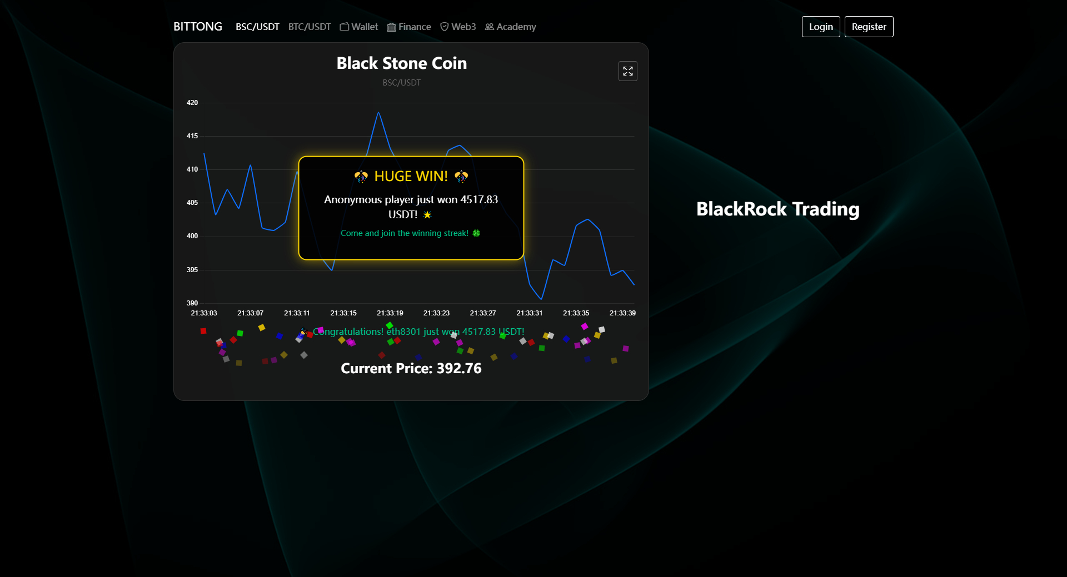
Task: Click the Finance bank building icon
Action: click(x=391, y=27)
